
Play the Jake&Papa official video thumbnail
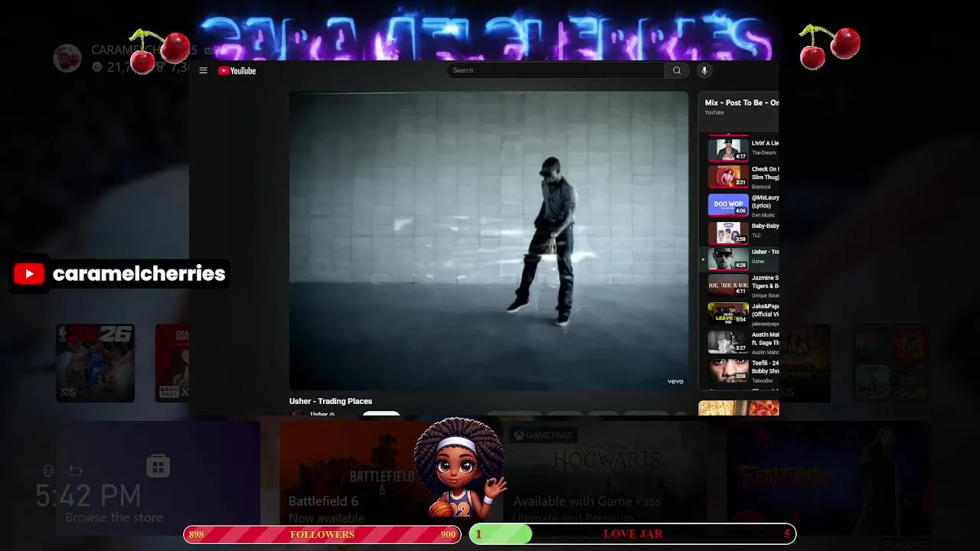727,314
